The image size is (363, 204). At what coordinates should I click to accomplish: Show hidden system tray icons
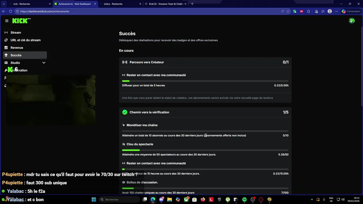point(312,199)
